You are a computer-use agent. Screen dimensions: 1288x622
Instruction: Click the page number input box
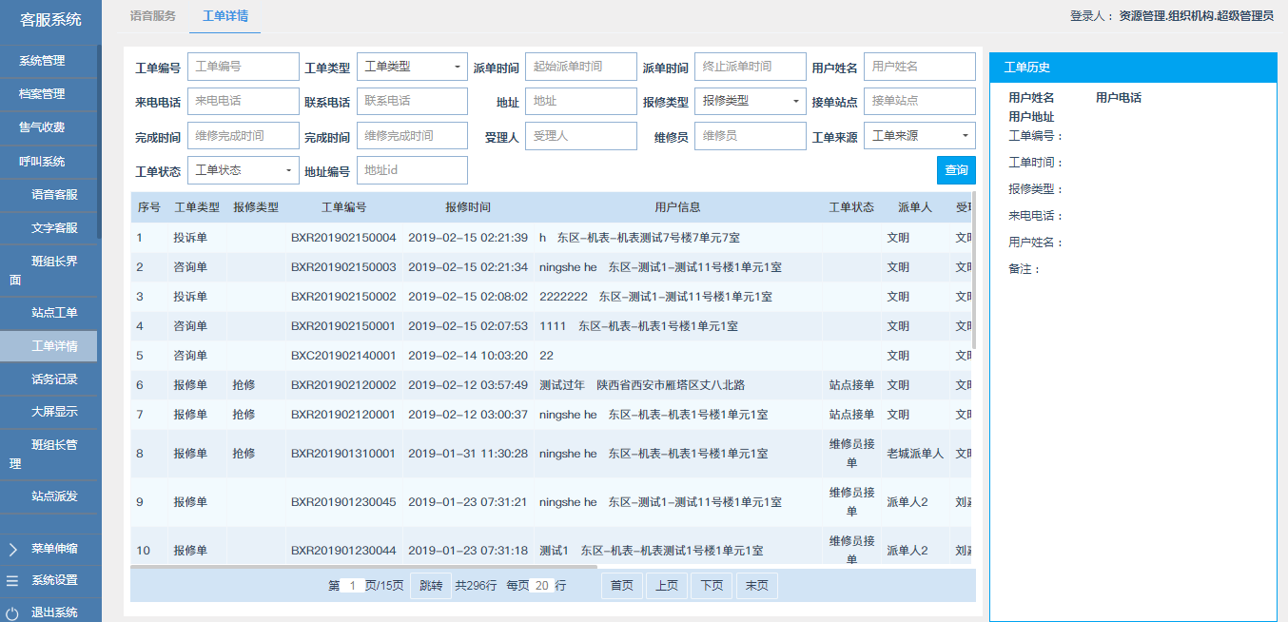point(352,586)
